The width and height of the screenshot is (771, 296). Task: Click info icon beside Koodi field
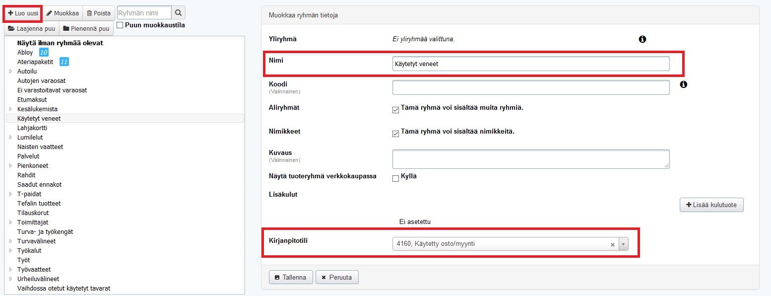coord(683,84)
